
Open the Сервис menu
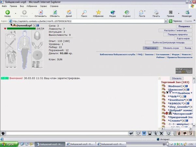(x=43, y=6)
